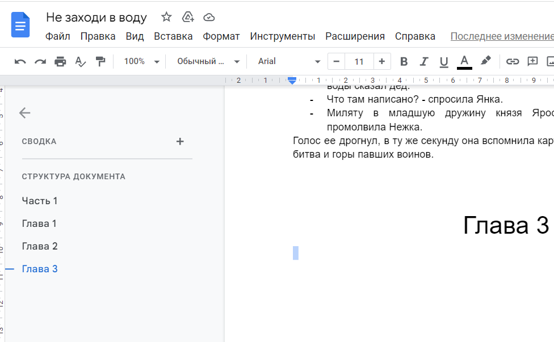Open the text color picker

tap(464, 61)
